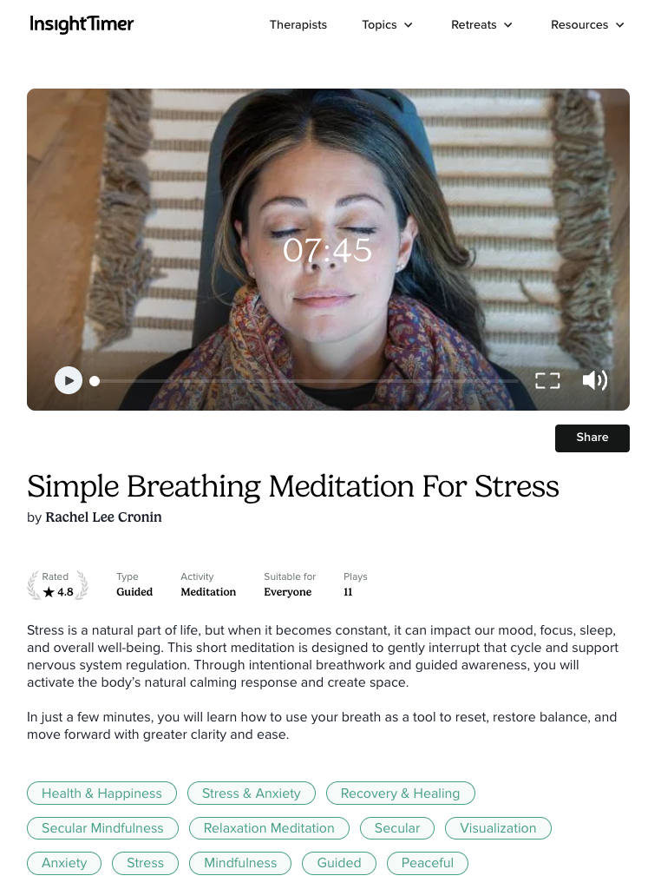The width and height of the screenshot is (661, 889).
Task: Open the Peaceful tag
Action: (428, 863)
